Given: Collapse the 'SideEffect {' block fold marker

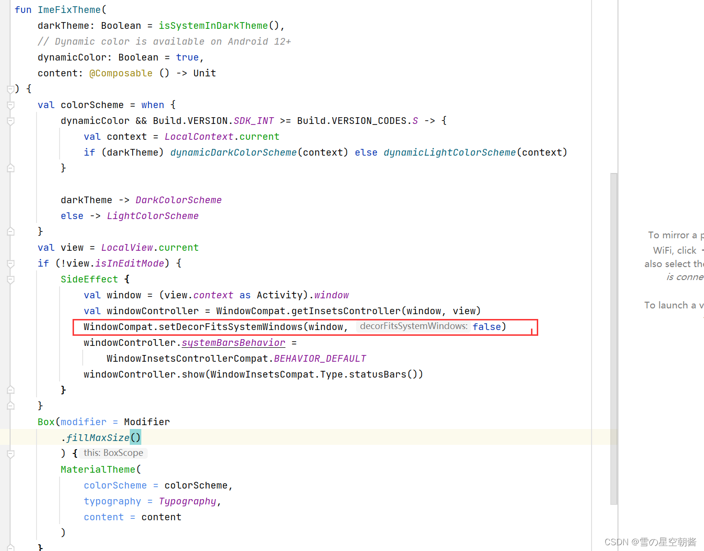Looking at the screenshot, I should click(11, 279).
